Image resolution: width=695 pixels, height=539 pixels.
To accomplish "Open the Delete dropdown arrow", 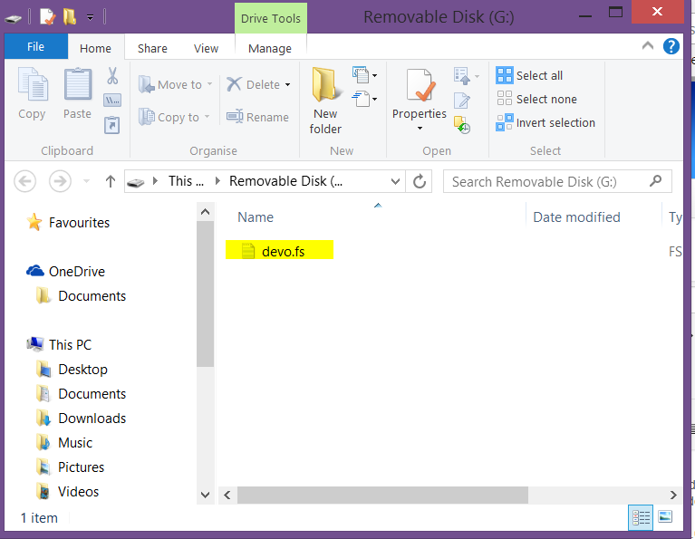I will point(287,84).
